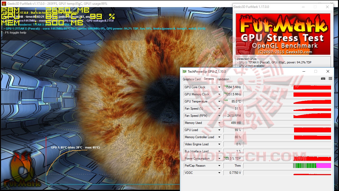Viewport: 339px width, 191px height.
Task: Close the small FurMark 1.17.0.0 window
Action: tap(327, 7)
